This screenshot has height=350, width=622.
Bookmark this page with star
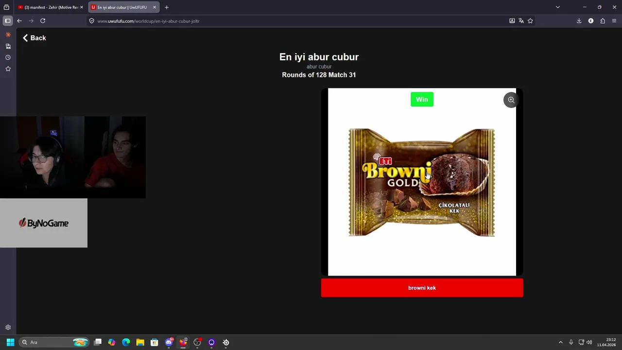[x=530, y=21]
